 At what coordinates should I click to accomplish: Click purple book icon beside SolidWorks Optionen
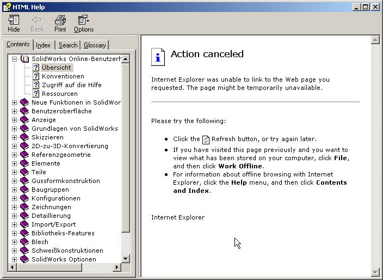click(x=24, y=259)
